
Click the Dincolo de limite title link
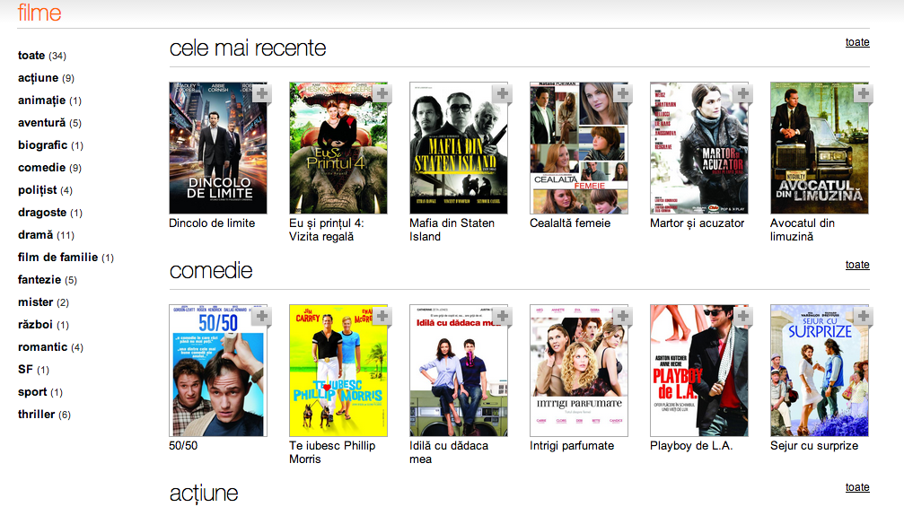tap(212, 223)
